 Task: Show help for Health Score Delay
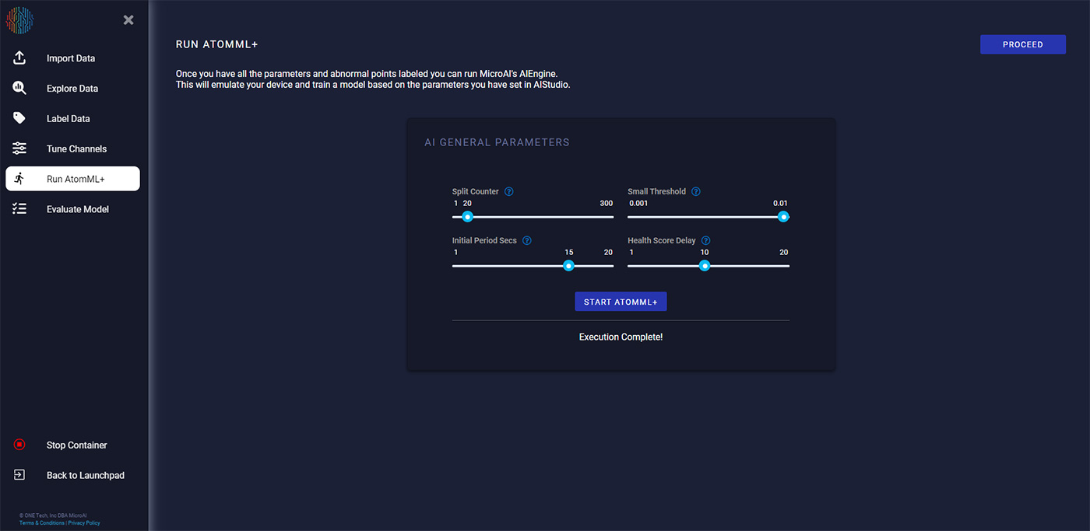click(706, 241)
